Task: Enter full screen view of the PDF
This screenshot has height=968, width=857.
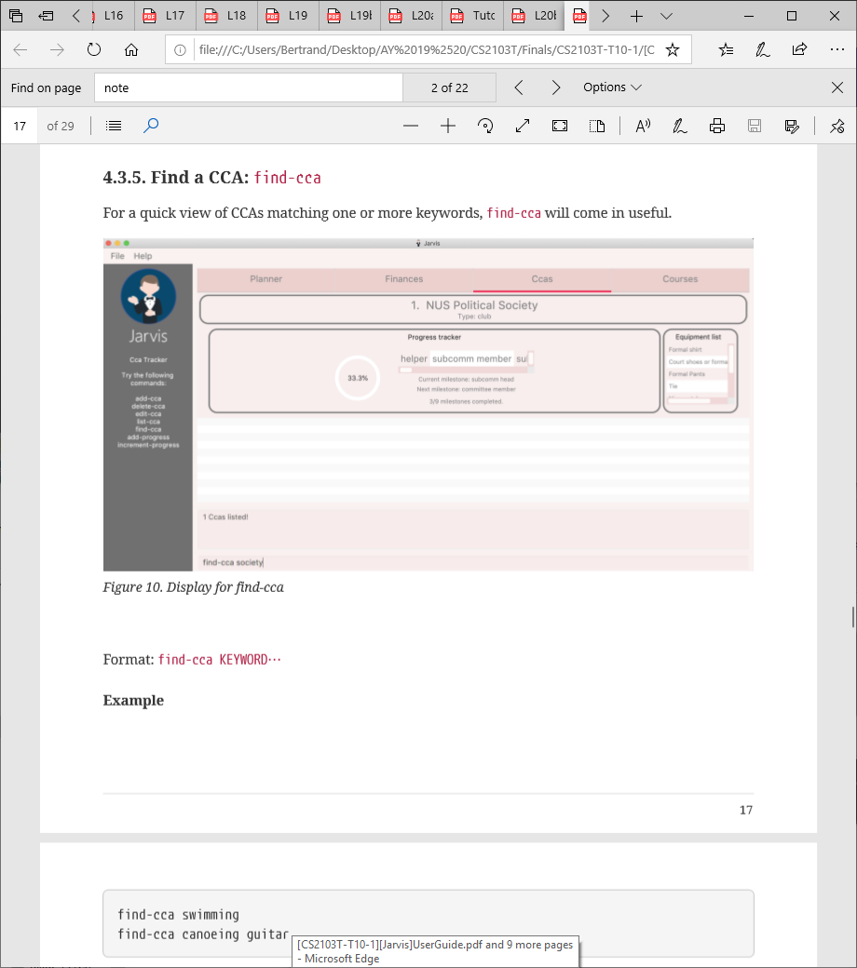Action: click(x=523, y=126)
